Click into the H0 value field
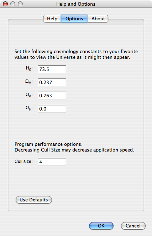This screenshot has height=236, width=152. (x=52, y=69)
